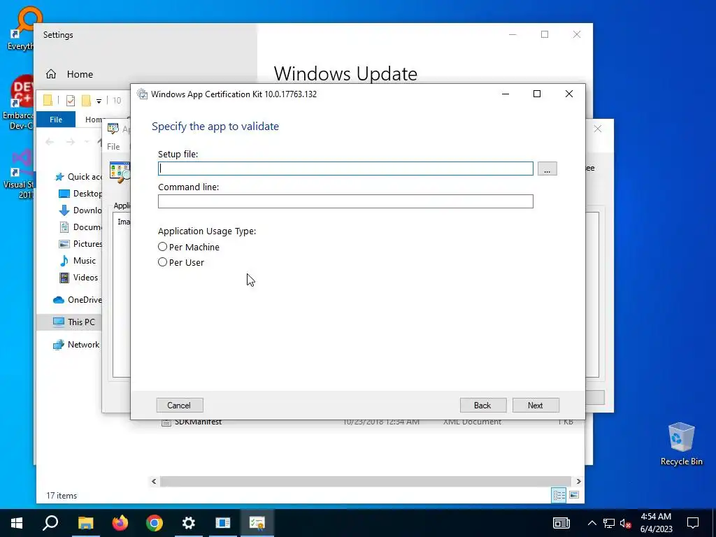Open the notification center icon
Screen dimensions: 716x537
[x=693, y=523]
